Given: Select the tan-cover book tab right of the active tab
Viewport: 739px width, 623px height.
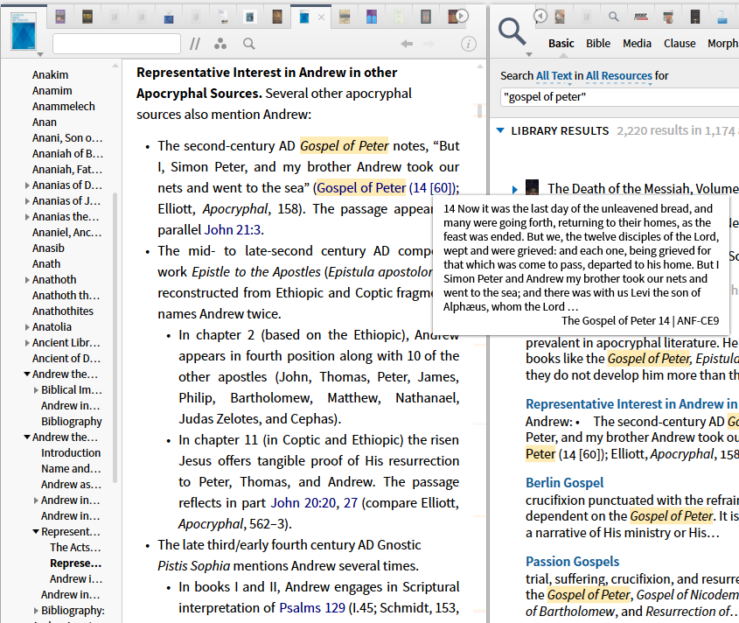Looking at the screenshot, I should pyautogui.click(x=345, y=17).
